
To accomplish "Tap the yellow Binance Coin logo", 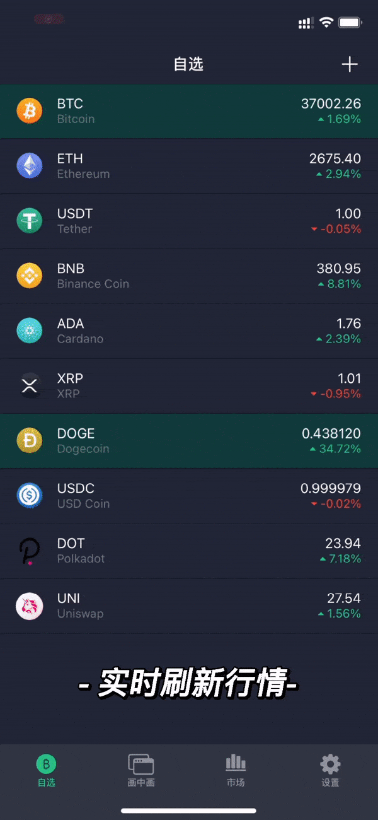I will pyautogui.click(x=29, y=276).
